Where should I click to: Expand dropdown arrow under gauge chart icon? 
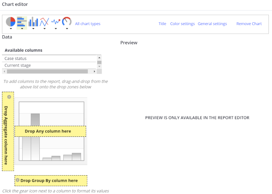(67, 29)
